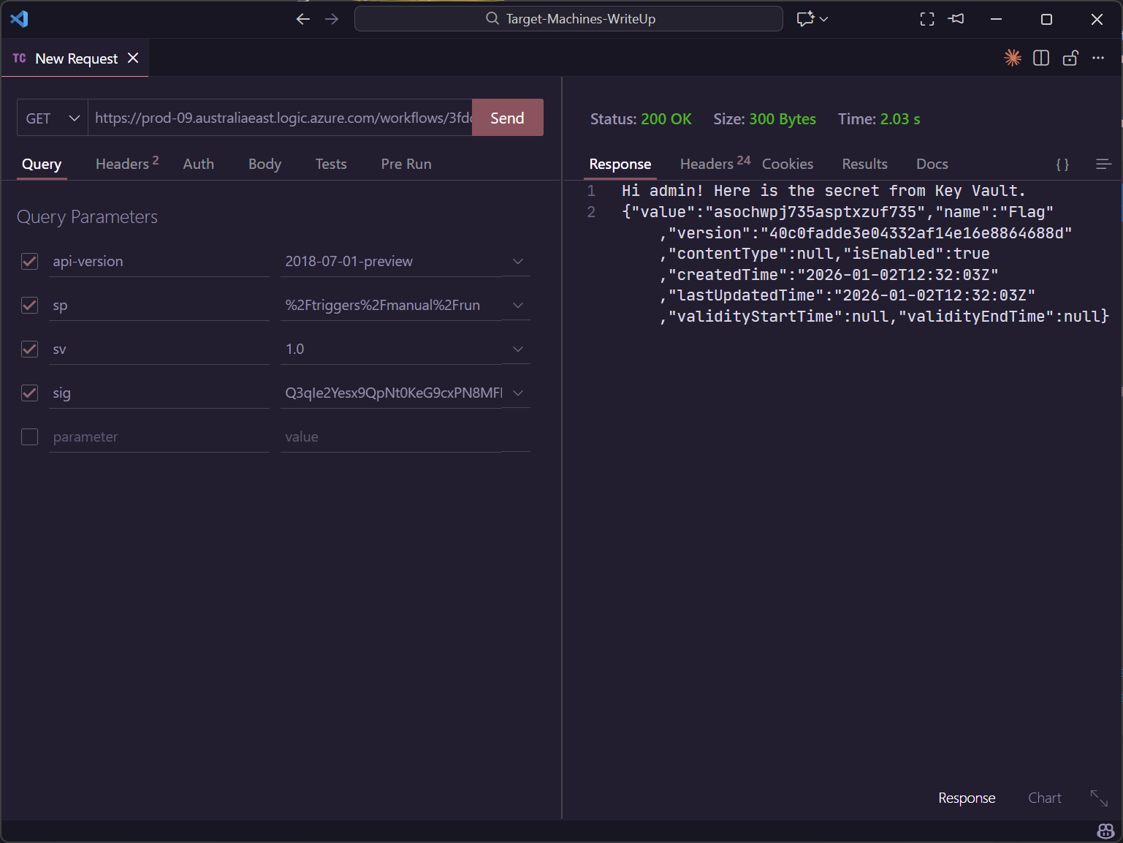Screen dimensions: 1123x843
Task: Go back with the left arrow
Action: click(x=303, y=19)
